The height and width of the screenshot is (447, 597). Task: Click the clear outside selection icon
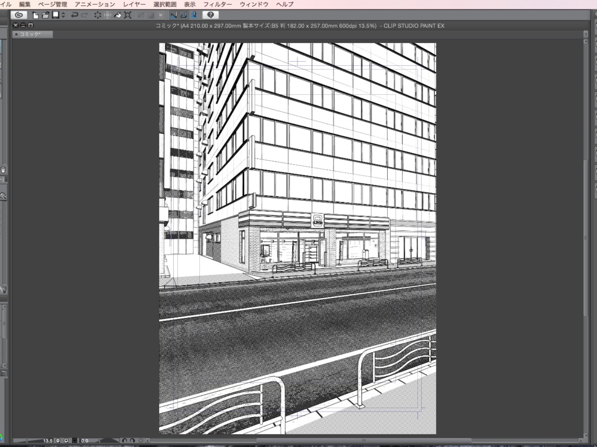tap(108, 15)
